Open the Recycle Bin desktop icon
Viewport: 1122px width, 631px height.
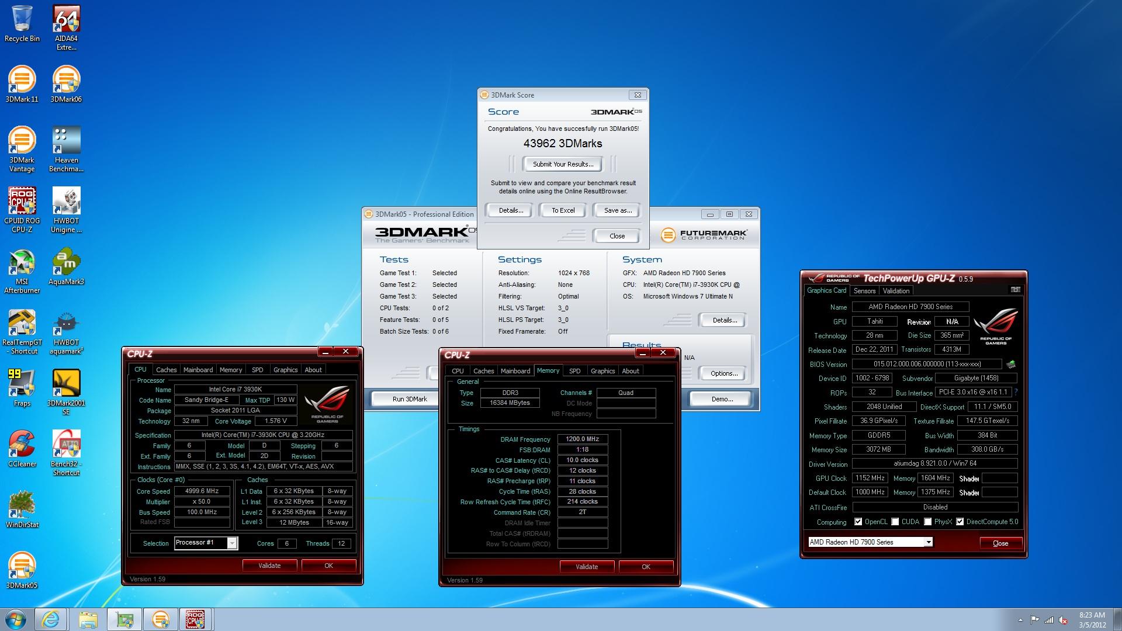coord(22,24)
